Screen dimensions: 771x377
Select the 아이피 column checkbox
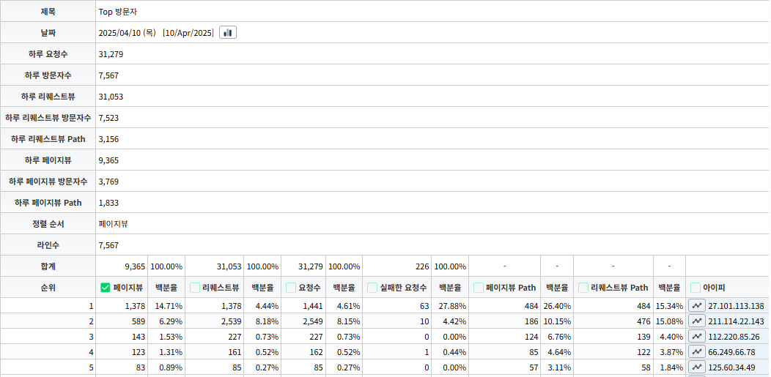(x=696, y=288)
